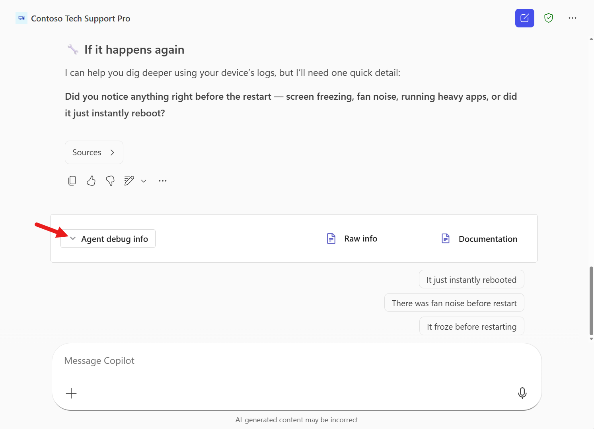Open the Raw info link
This screenshot has width=594, height=429.
coord(352,239)
